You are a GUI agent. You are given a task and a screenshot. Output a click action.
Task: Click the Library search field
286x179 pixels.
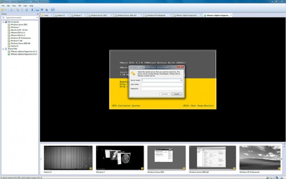pyautogui.click(x=20, y=18)
